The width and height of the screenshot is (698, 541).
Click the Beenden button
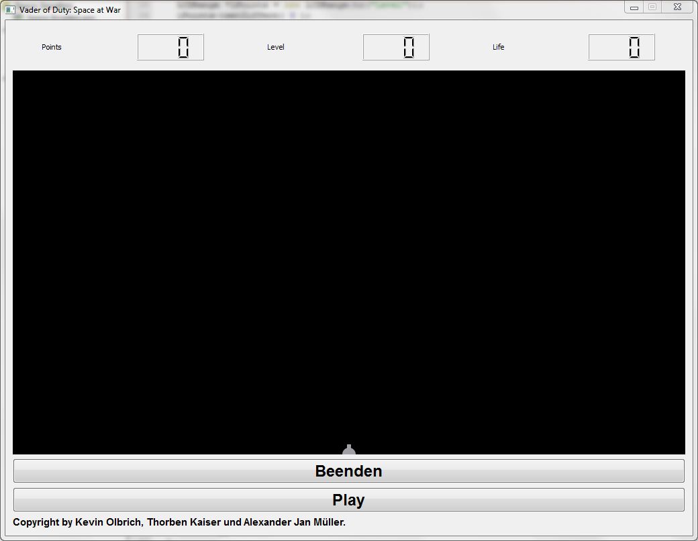point(348,471)
